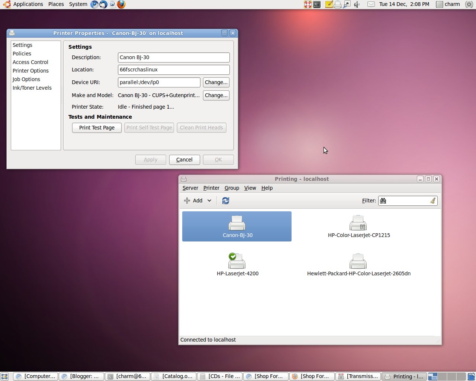Click the Location field with 66fscrchaslinux

[x=174, y=70]
